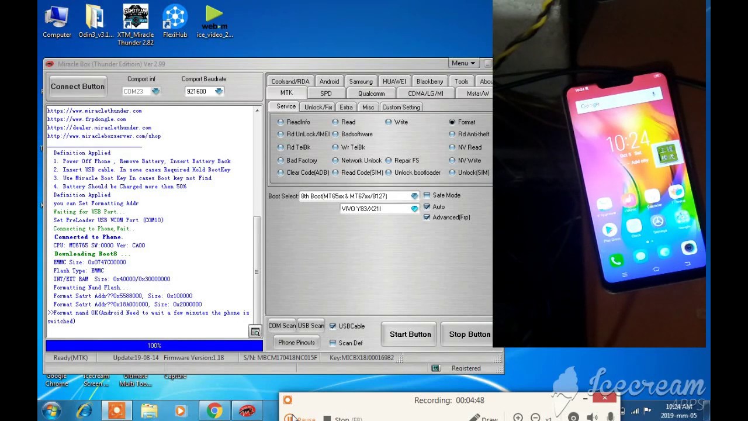Stop the screen recording
Screen dimensions: 748x421
(342, 418)
